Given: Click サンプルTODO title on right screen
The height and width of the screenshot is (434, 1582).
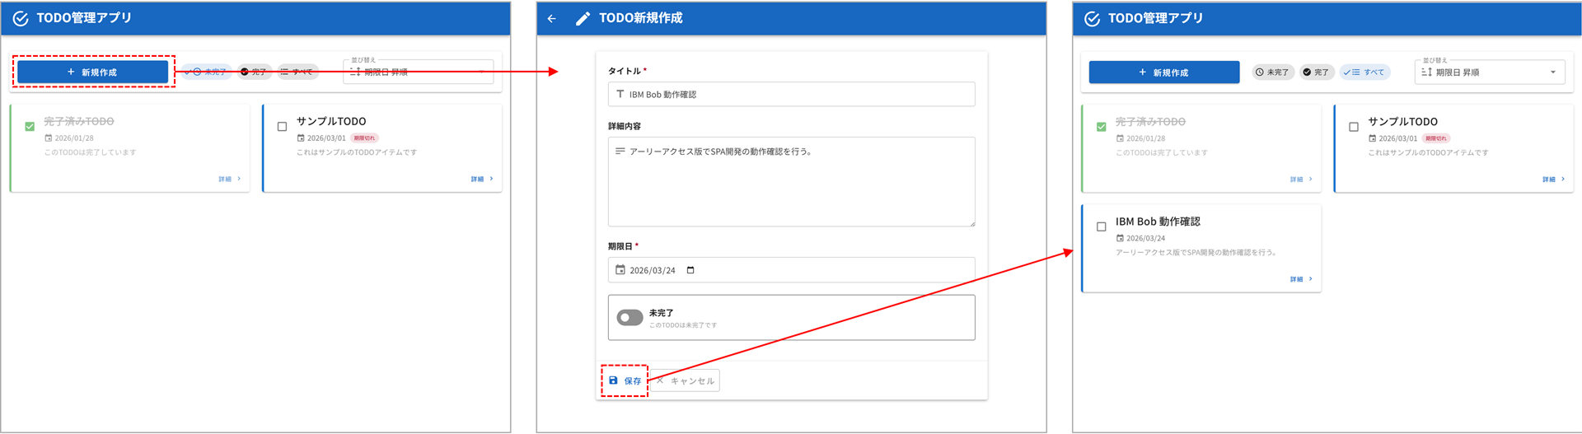Looking at the screenshot, I should tap(1402, 121).
